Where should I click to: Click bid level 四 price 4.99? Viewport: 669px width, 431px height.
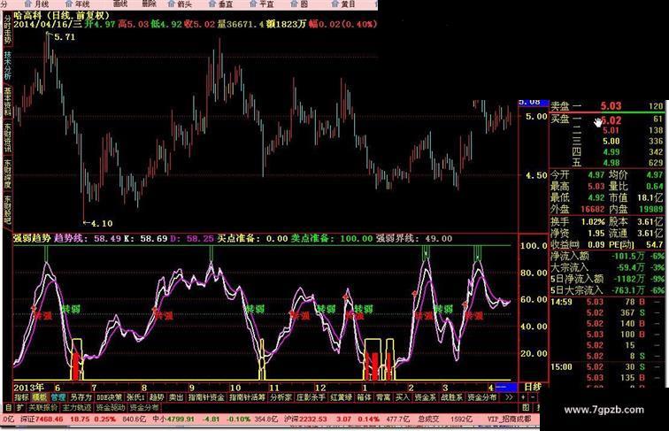(611, 152)
